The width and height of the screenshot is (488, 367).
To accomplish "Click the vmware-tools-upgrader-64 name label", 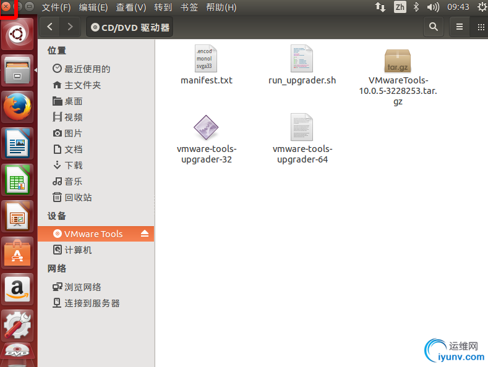I will pyautogui.click(x=302, y=154).
